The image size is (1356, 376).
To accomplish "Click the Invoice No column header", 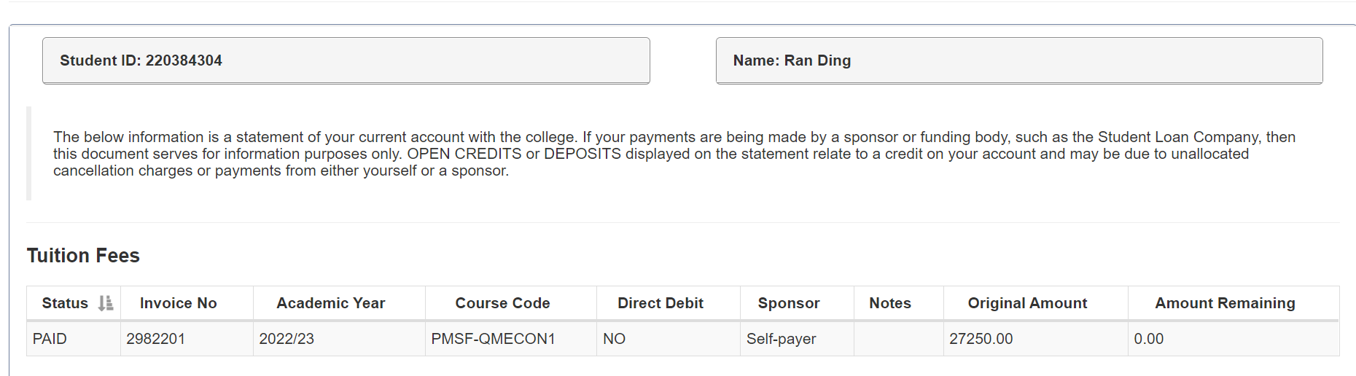I will 179,303.
